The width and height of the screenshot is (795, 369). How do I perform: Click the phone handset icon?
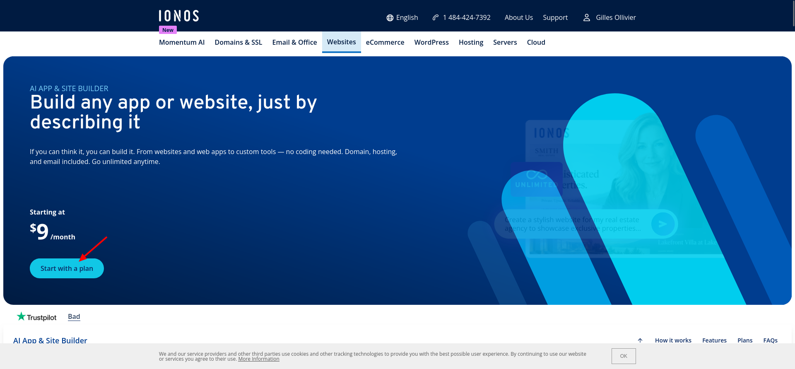[436, 17]
